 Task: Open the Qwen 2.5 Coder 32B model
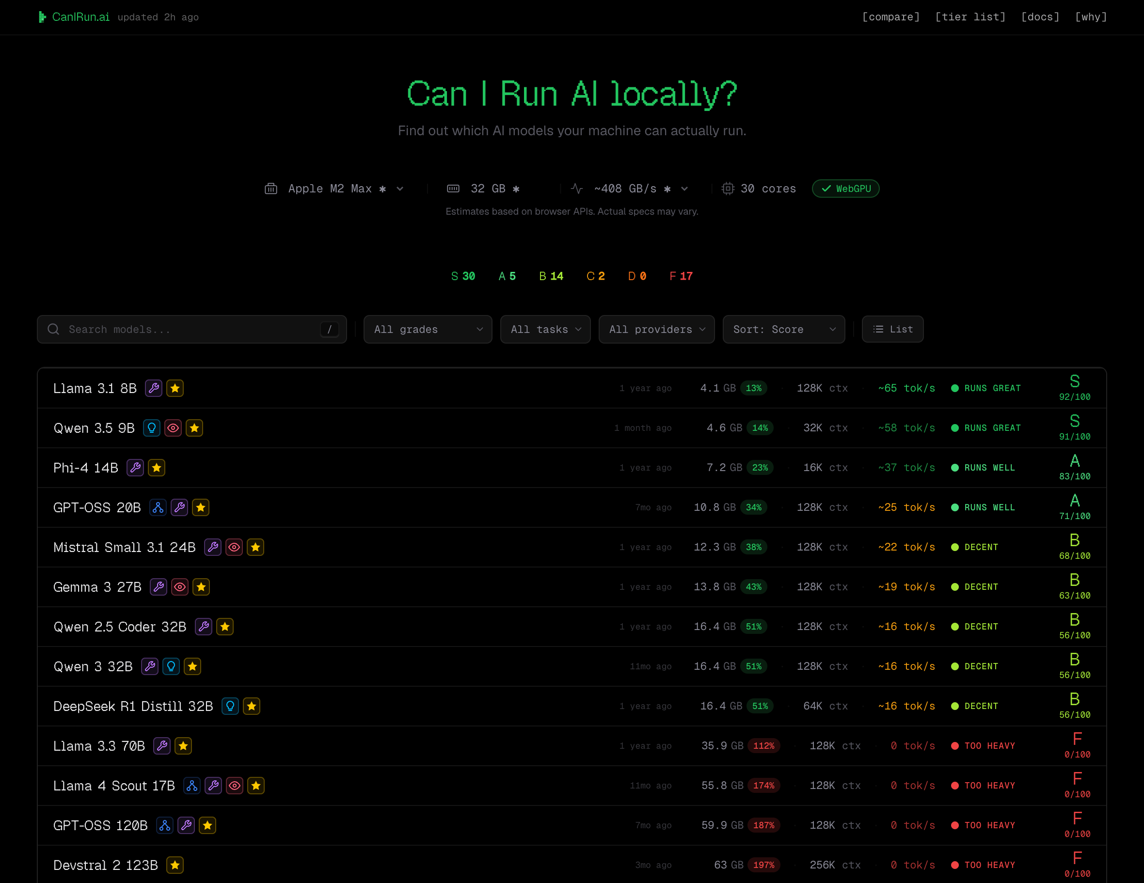[572, 627]
